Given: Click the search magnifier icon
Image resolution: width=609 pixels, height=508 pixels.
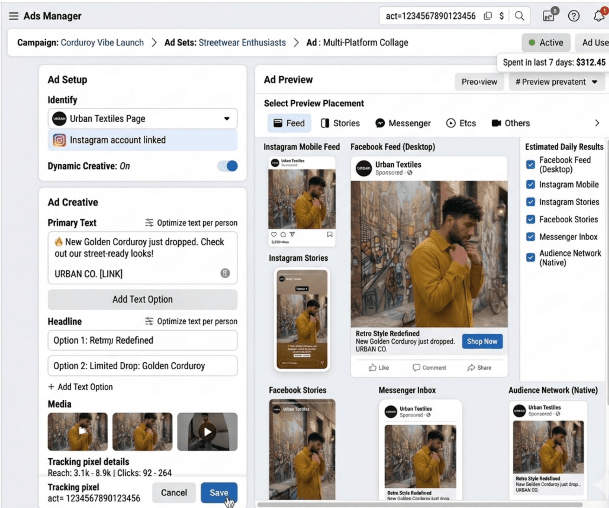Looking at the screenshot, I should tap(519, 16).
